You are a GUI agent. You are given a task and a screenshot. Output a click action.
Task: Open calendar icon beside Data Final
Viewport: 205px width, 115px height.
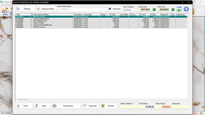[173, 9]
